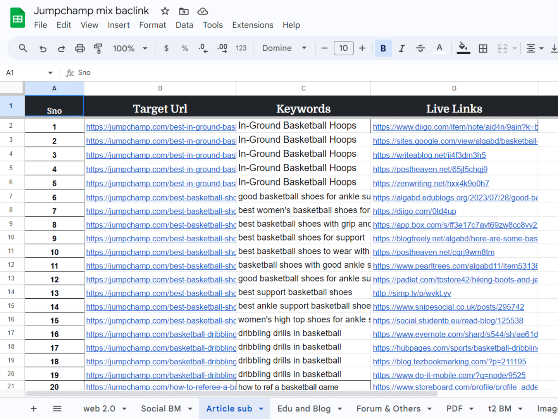This screenshot has height=419, width=558.
Task: Toggle strikethrough formatting
Action: pyautogui.click(x=420, y=48)
